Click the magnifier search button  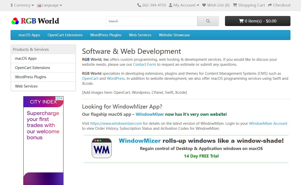coord(208,21)
